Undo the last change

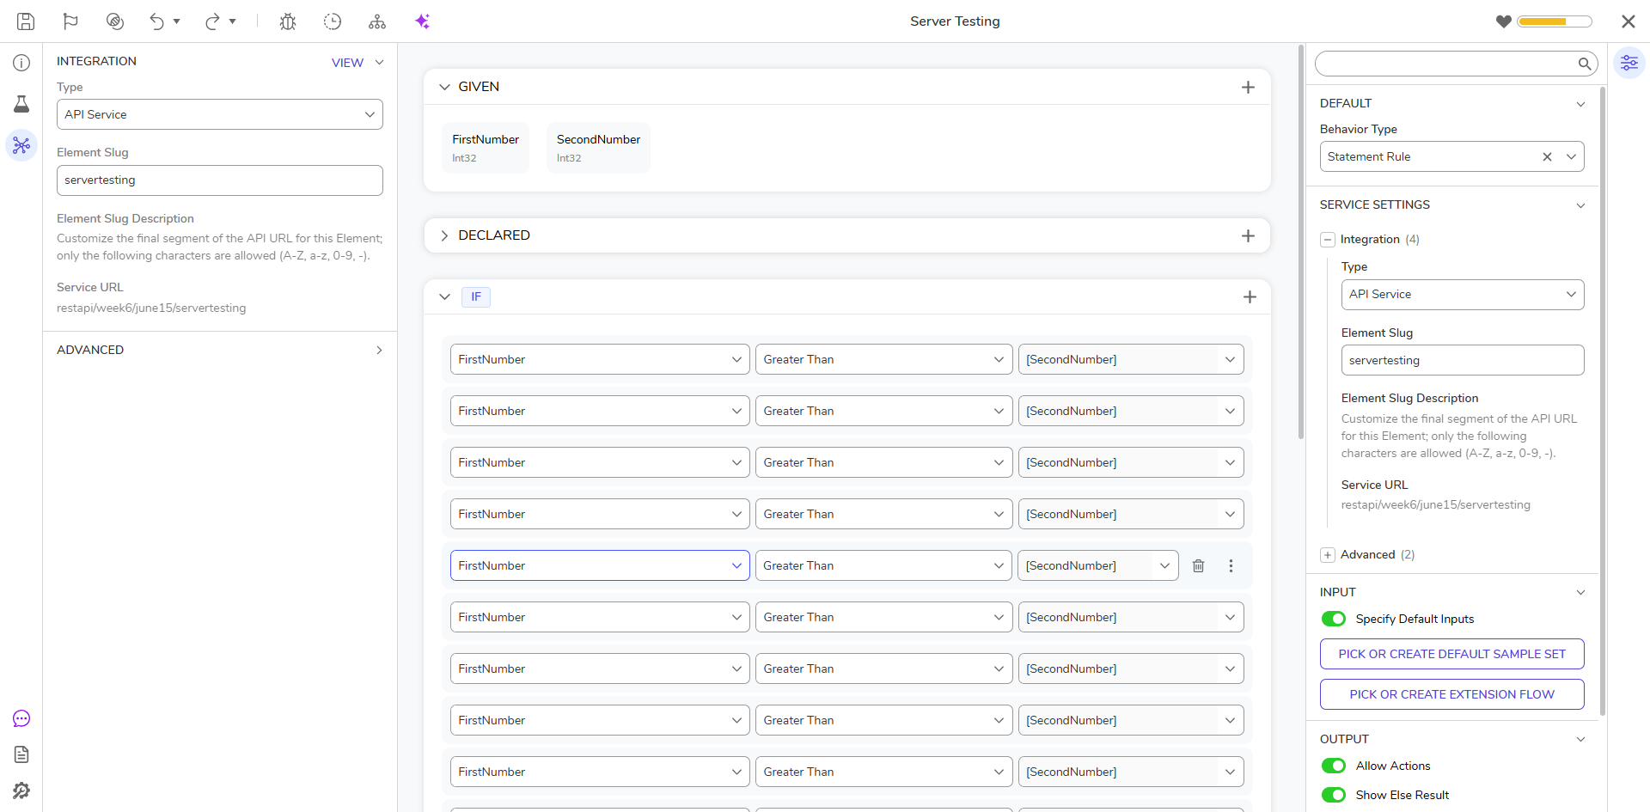(x=156, y=21)
